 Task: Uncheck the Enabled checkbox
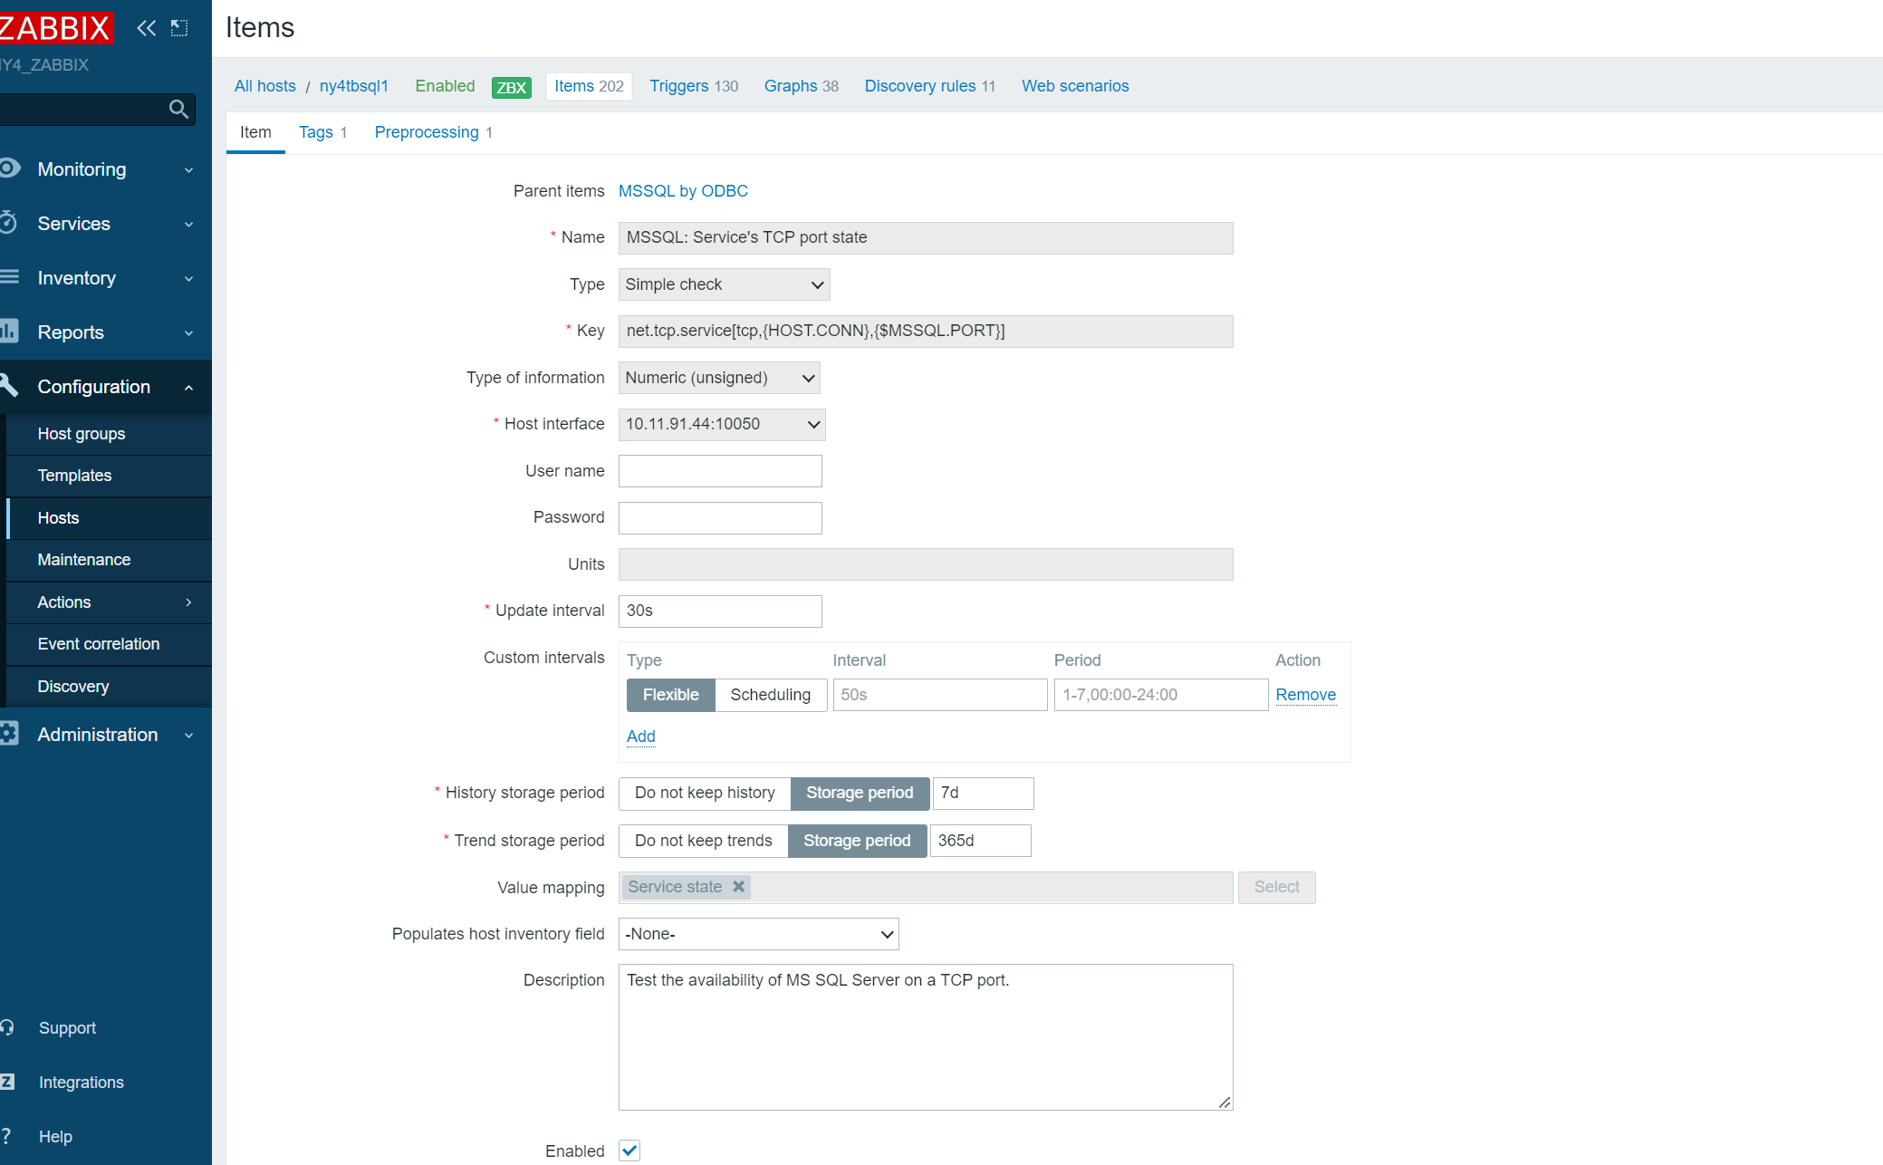click(629, 1151)
